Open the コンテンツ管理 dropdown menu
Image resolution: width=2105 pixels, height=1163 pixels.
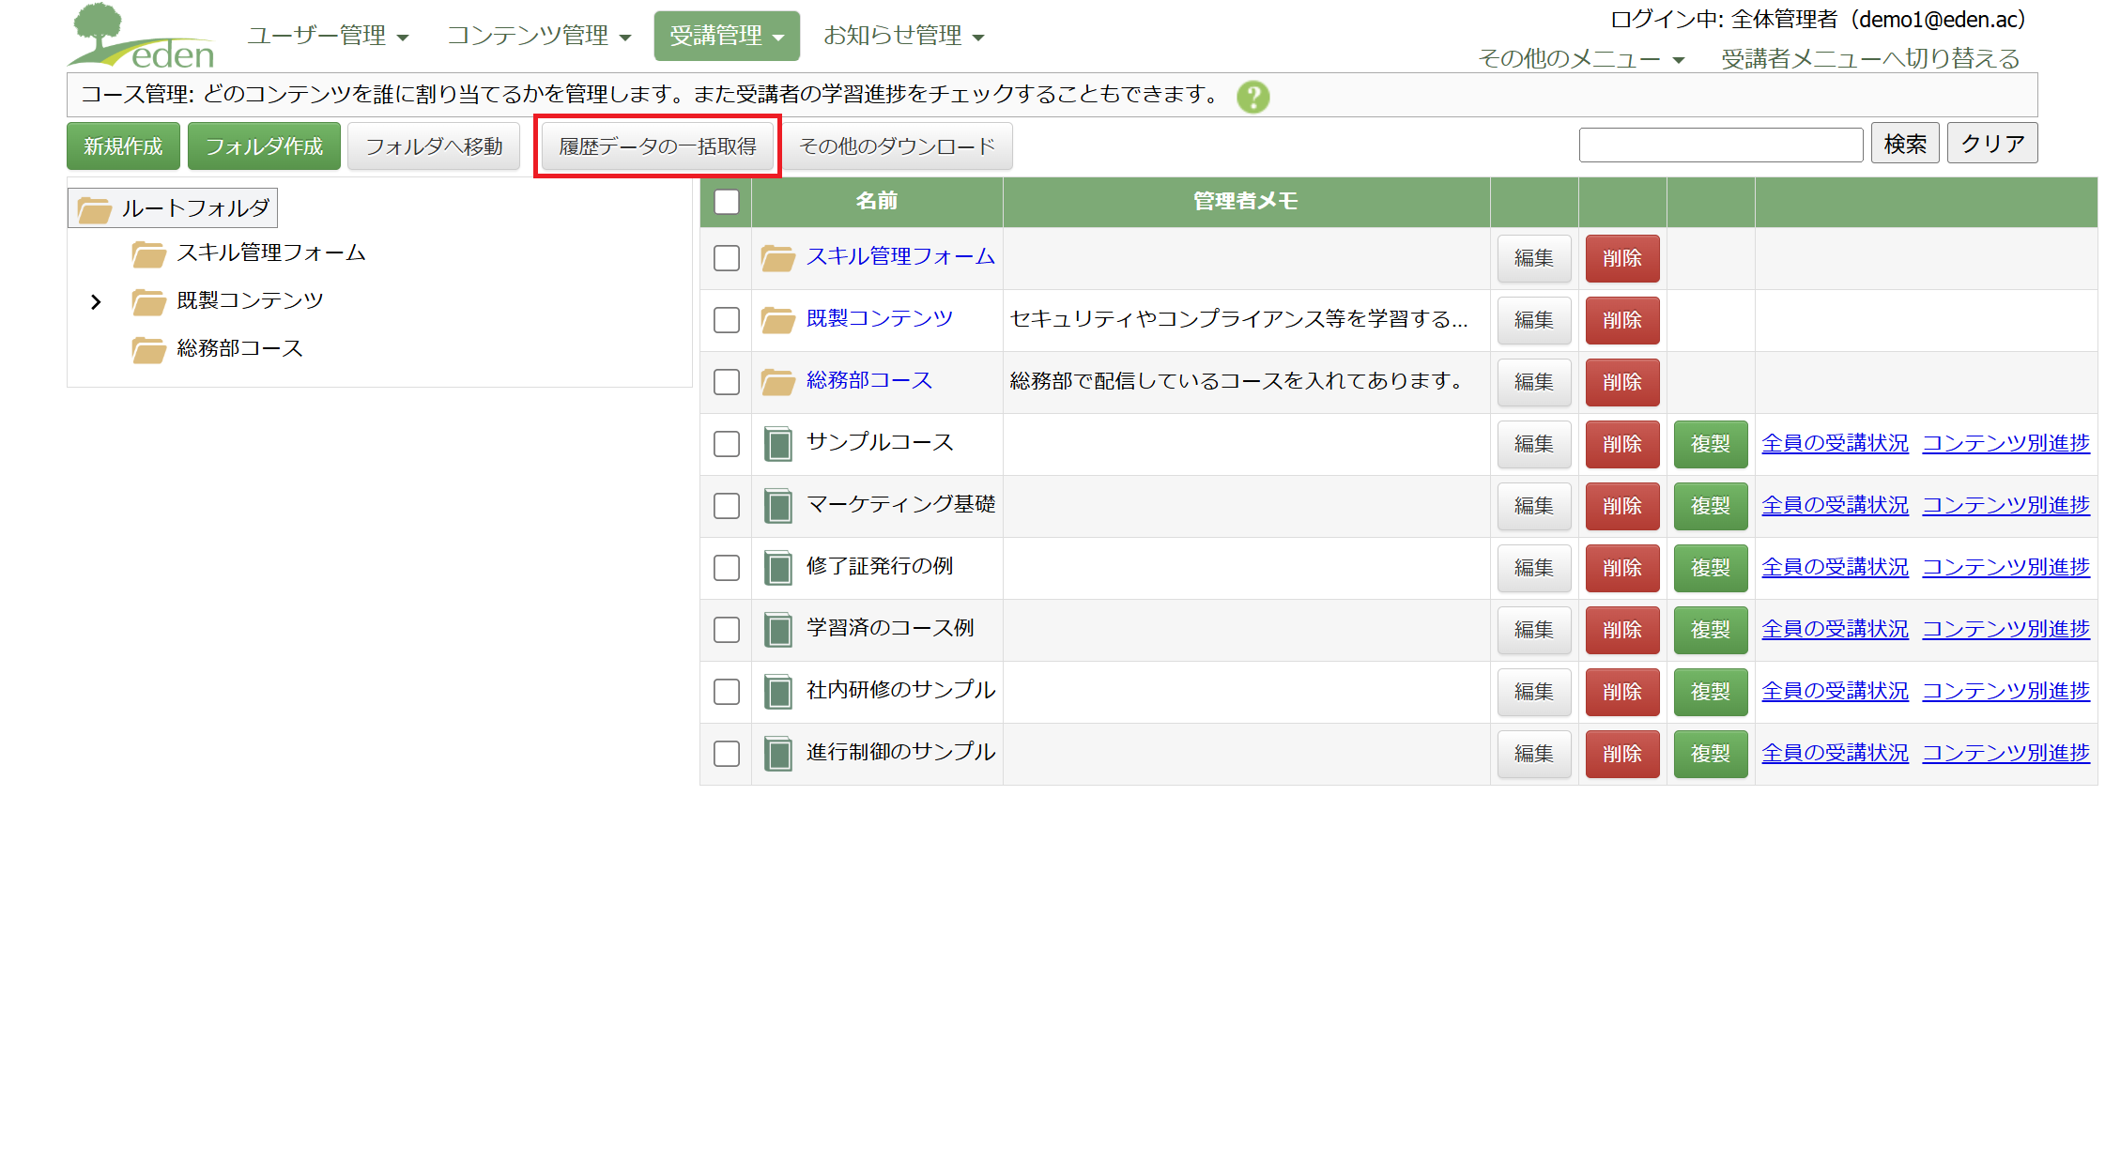tap(539, 36)
